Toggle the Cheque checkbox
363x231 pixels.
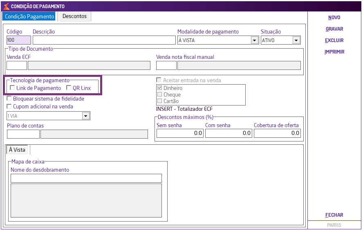159,94
